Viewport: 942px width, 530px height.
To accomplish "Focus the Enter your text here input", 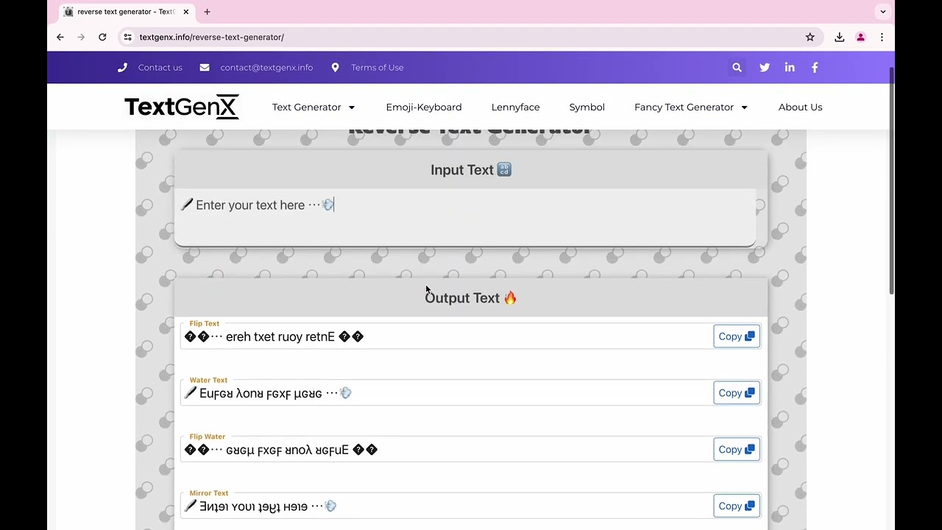I will pos(465,217).
